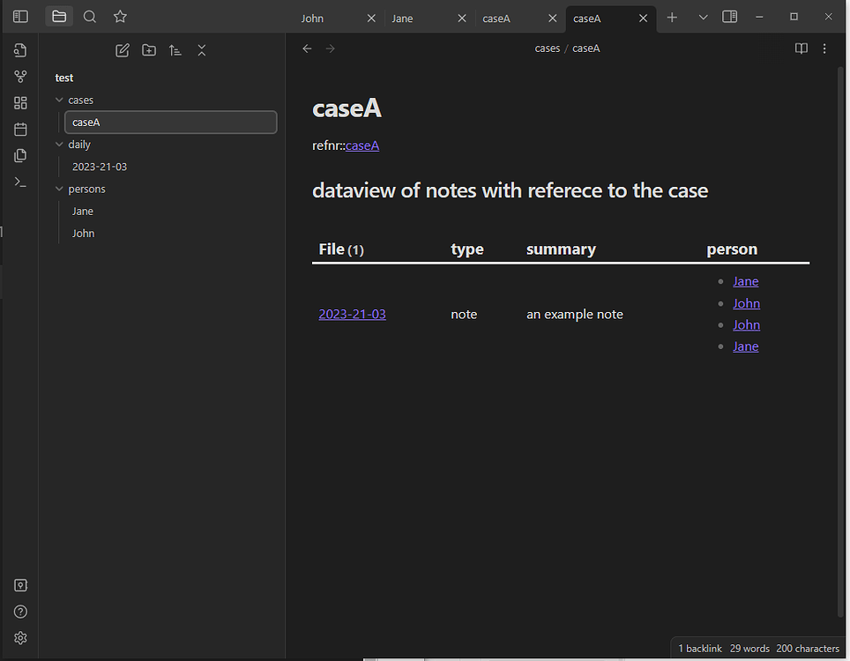
Task: Toggle the left sidebar panel
Action: point(20,17)
